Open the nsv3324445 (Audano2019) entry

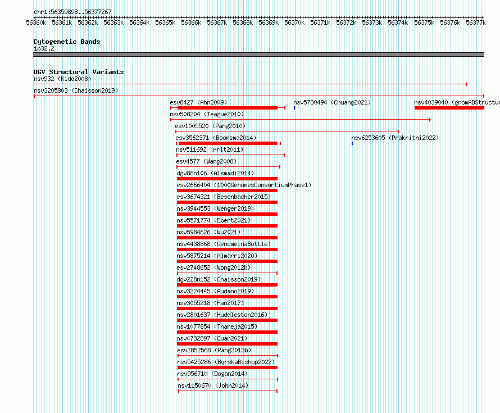click(215, 291)
